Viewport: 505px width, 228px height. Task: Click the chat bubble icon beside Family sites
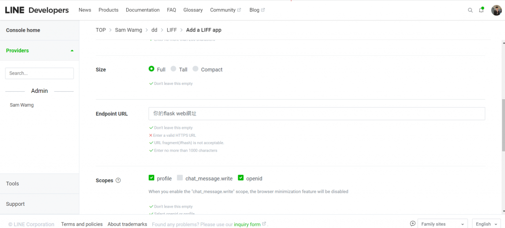[413, 224]
